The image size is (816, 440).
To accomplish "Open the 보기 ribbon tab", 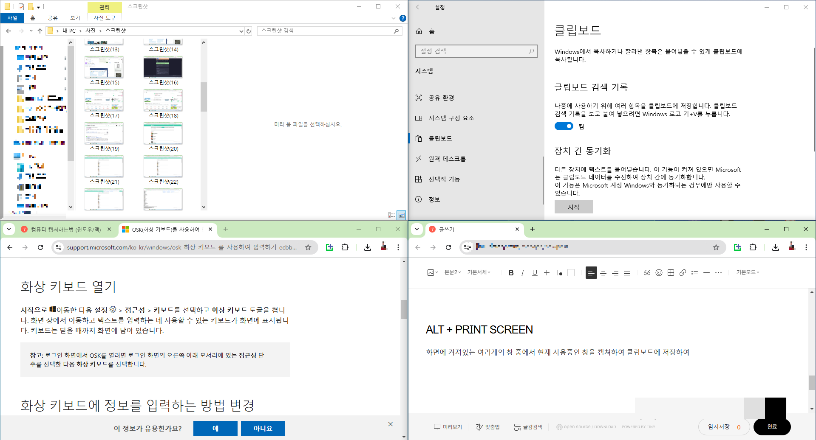I will point(75,18).
